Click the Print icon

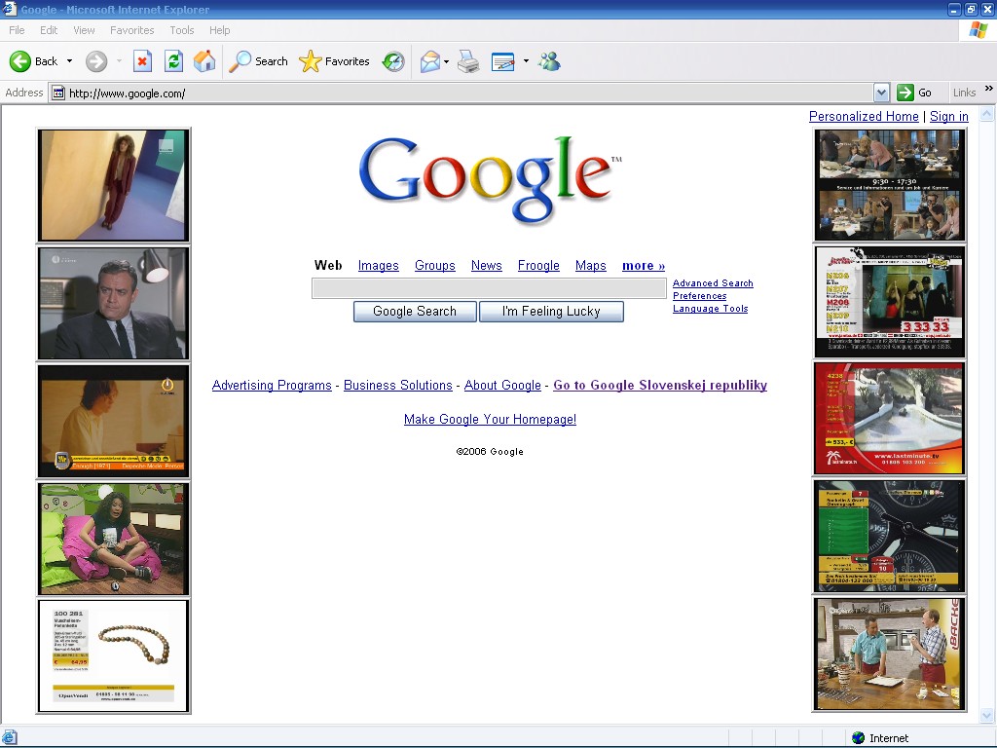click(x=468, y=61)
